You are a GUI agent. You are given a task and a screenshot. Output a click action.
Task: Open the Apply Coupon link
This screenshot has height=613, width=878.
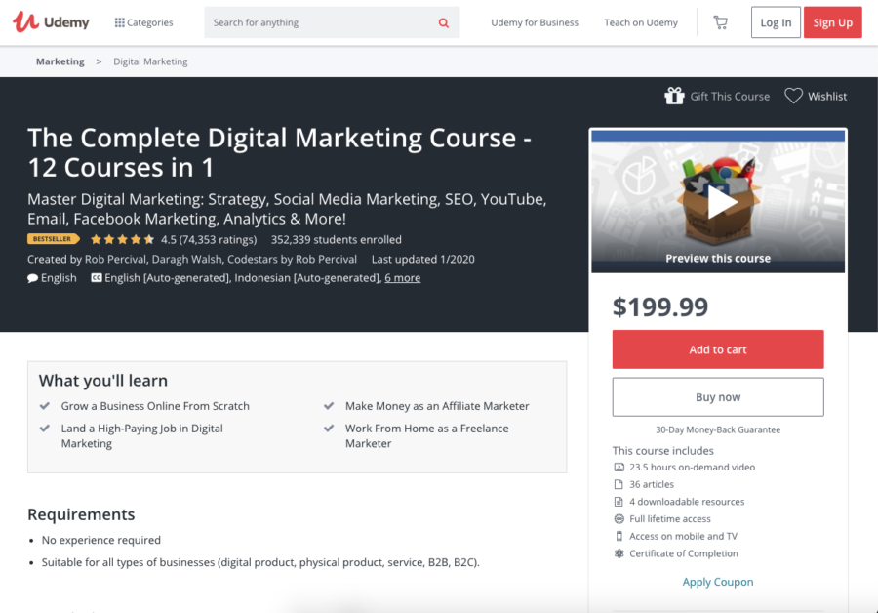point(718,582)
